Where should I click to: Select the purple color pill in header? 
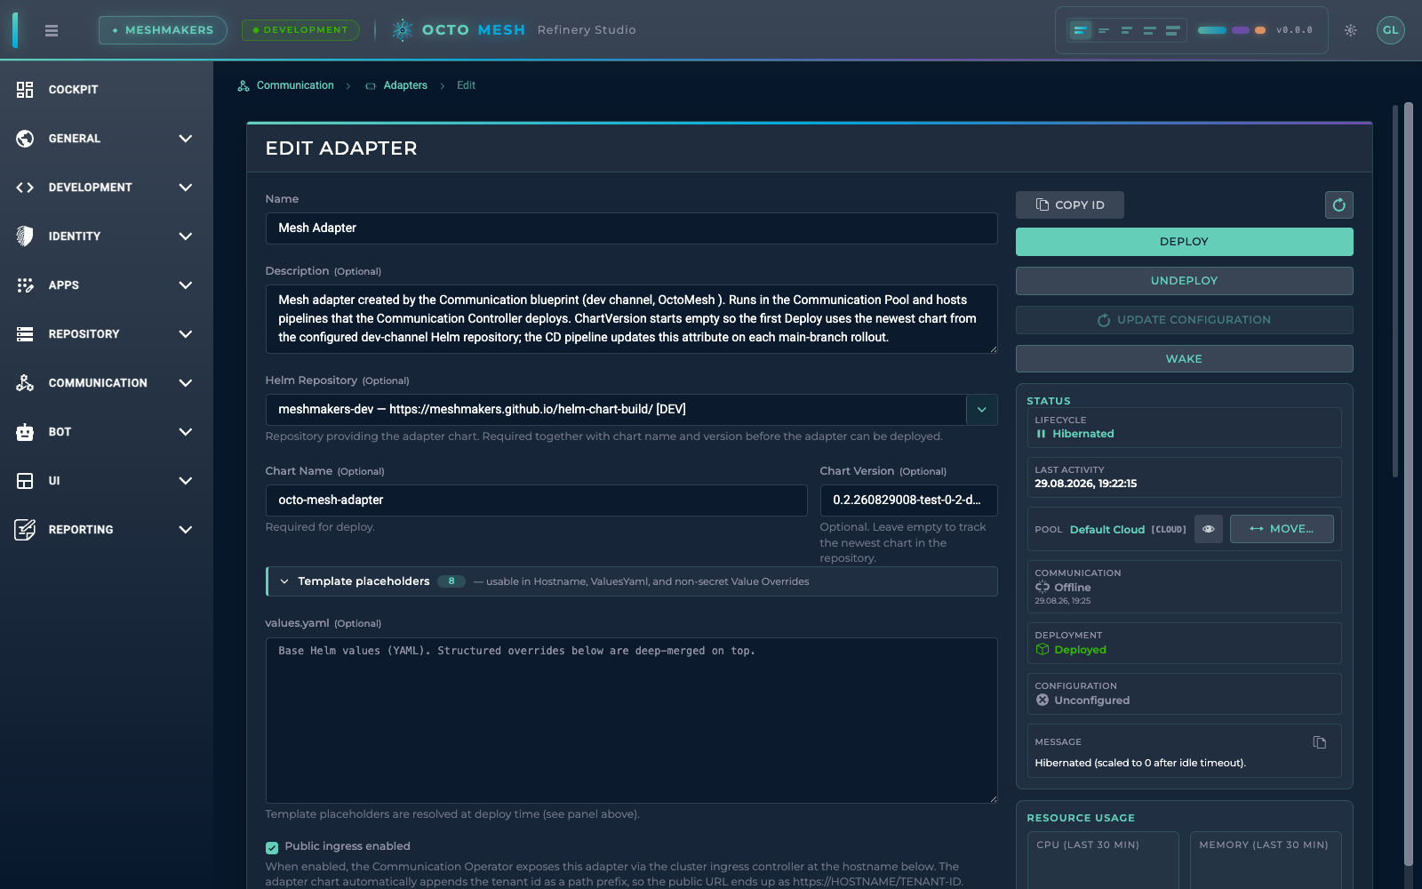pos(1241,30)
